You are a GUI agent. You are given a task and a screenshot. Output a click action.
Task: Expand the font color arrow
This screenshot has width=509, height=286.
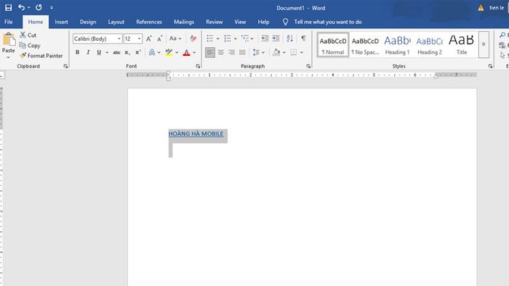(x=194, y=52)
